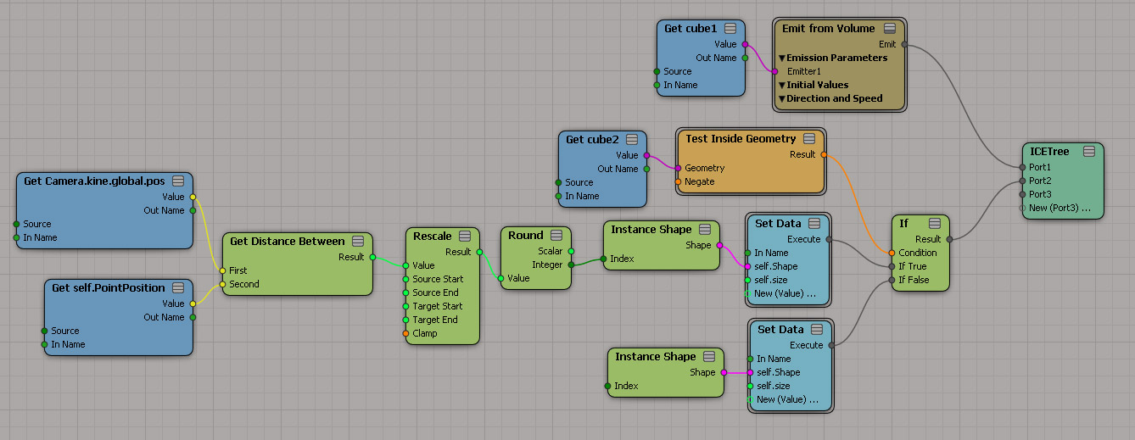Select the Condition port on the If node
Viewport: 1135px width, 440px height.
892,253
